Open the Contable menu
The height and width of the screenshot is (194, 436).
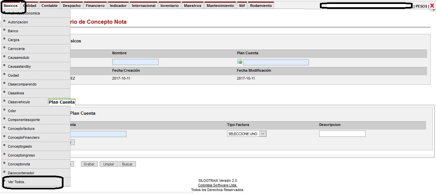[x=49, y=6]
